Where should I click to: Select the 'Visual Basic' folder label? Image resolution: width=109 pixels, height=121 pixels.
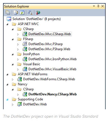(x=32, y=64)
